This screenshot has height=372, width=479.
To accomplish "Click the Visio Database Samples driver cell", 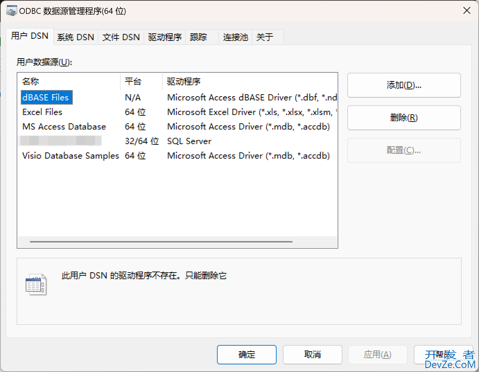I will pos(249,156).
